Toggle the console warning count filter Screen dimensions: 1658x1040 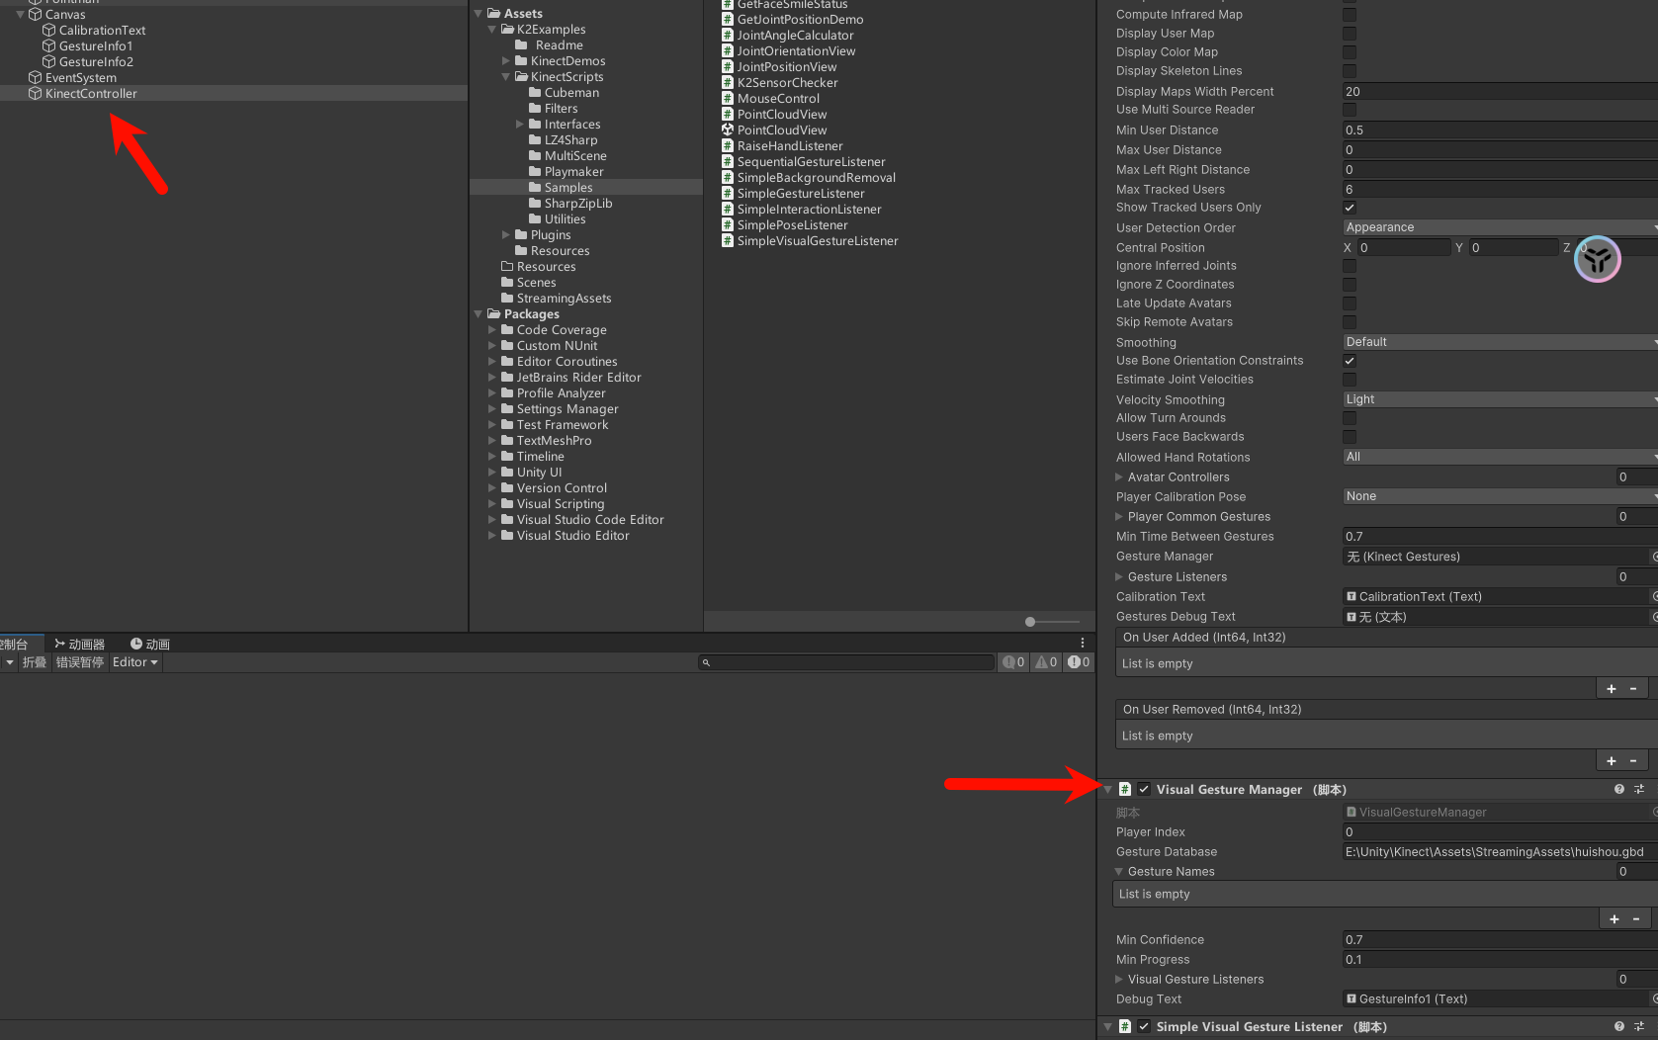[1046, 662]
